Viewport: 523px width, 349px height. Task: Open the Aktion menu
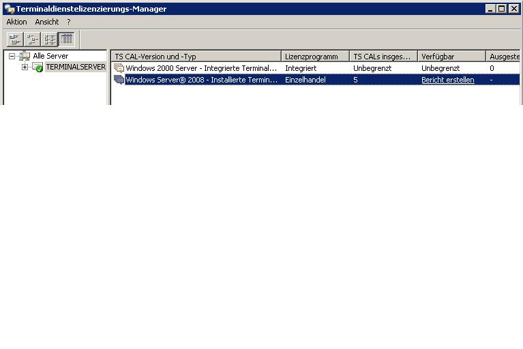[x=16, y=22]
